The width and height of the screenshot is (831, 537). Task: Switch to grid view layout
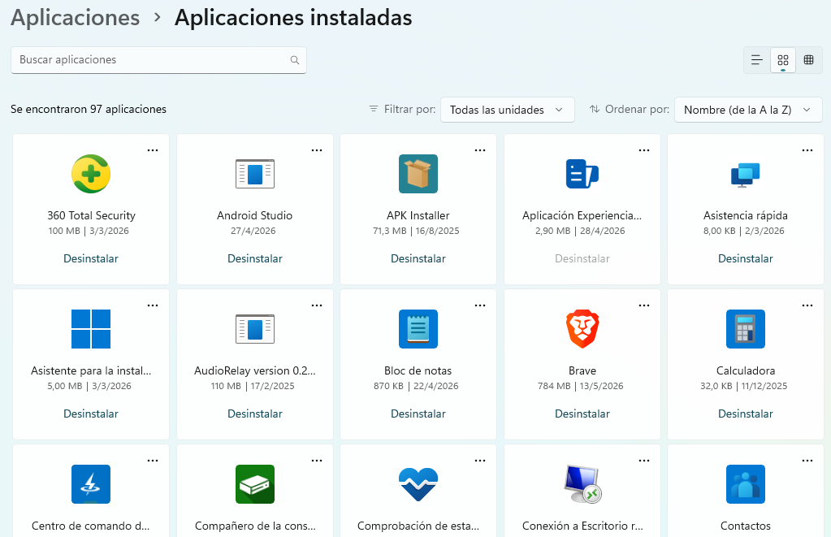point(783,60)
